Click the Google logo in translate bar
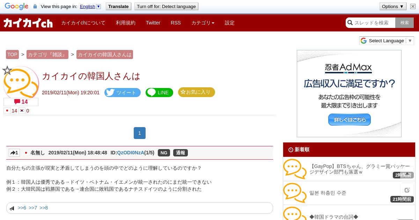This screenshot has height=220, width=419. (x=16, y=6)
